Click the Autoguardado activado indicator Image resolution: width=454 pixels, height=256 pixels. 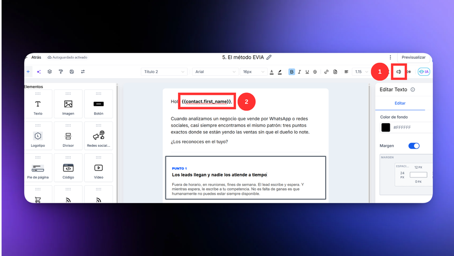68,57
